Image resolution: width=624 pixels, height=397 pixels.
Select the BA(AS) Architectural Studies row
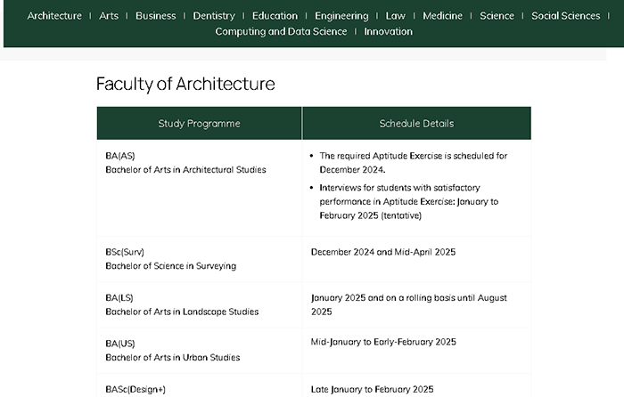[x=314, y=188]
